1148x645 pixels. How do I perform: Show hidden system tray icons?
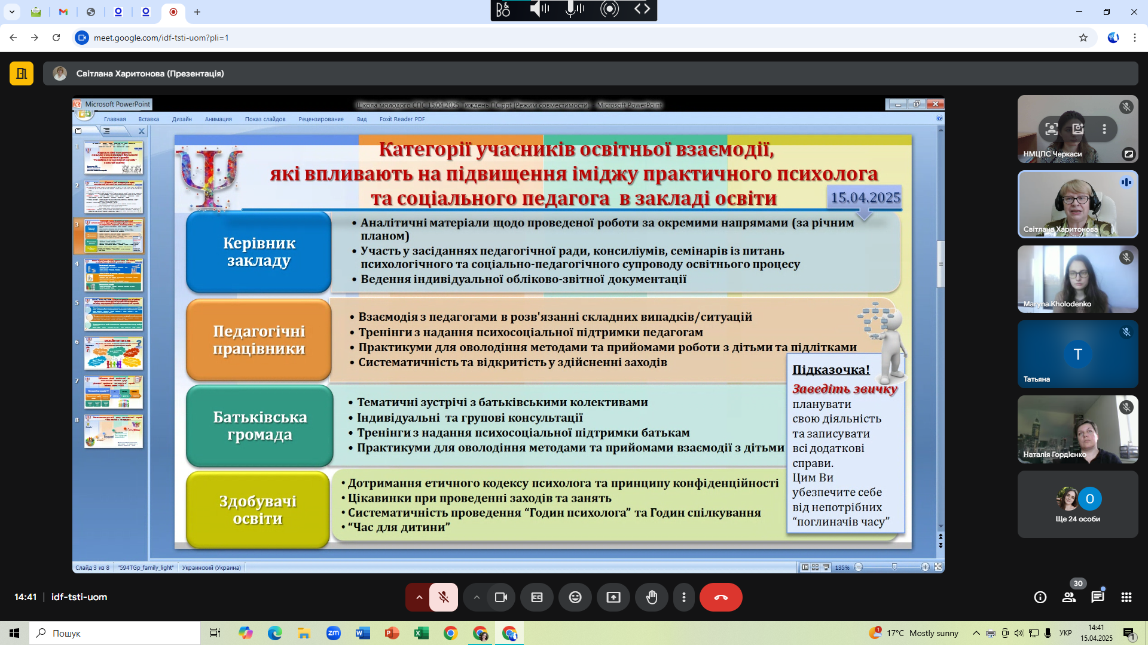coord(976,633)
